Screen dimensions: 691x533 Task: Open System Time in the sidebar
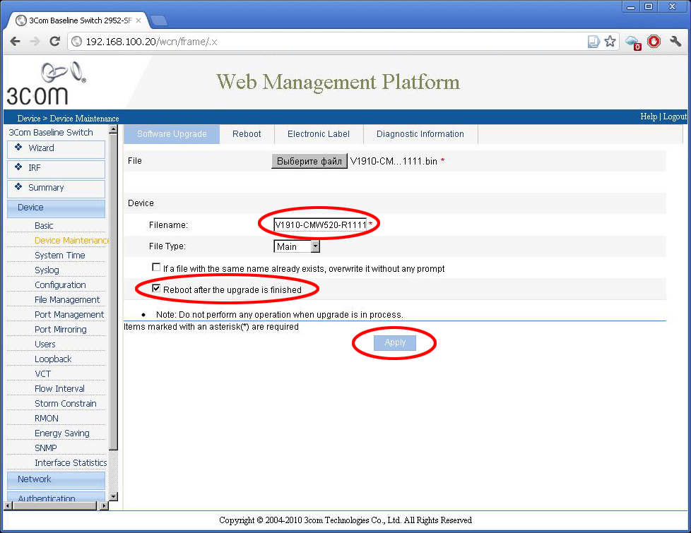click(60, 256)
